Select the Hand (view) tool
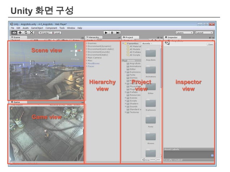This screenshot has width=230, height=172. (x=14, y=33)
